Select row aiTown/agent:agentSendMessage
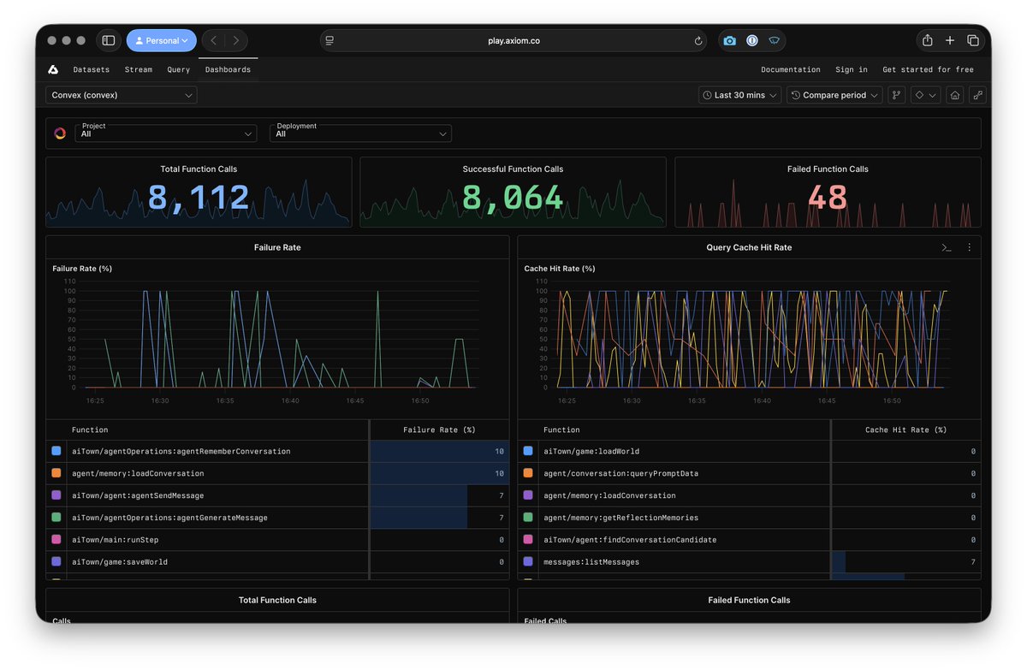The height and width of the screenshot is (670, 1027). (277, 495)
